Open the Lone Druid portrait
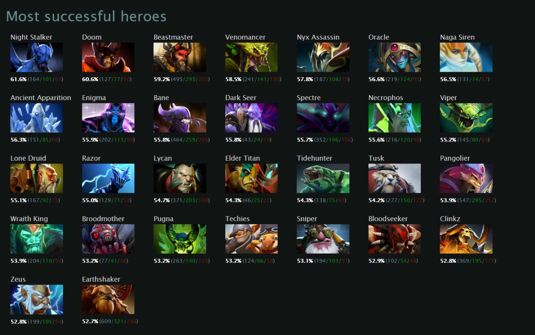535x335 pixels. click(37, 178)
